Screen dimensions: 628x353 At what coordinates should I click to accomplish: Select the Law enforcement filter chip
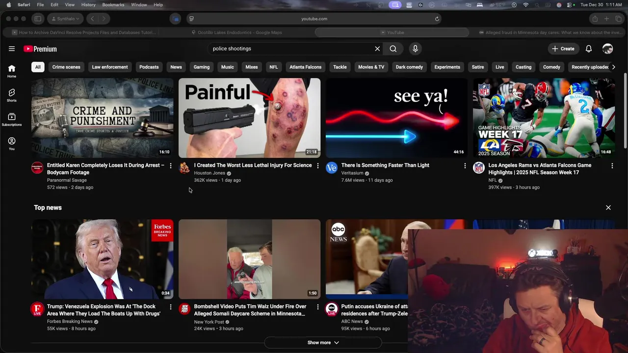(x=110, y=67)
